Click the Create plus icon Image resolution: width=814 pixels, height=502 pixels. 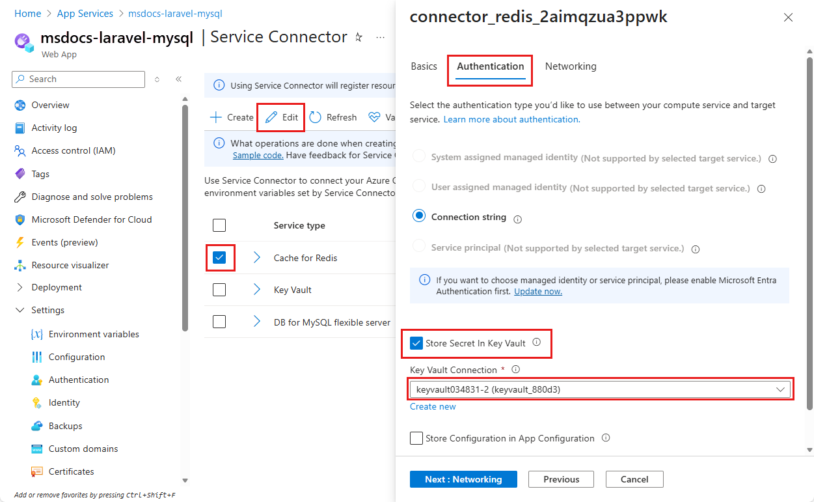coord(215,117)
